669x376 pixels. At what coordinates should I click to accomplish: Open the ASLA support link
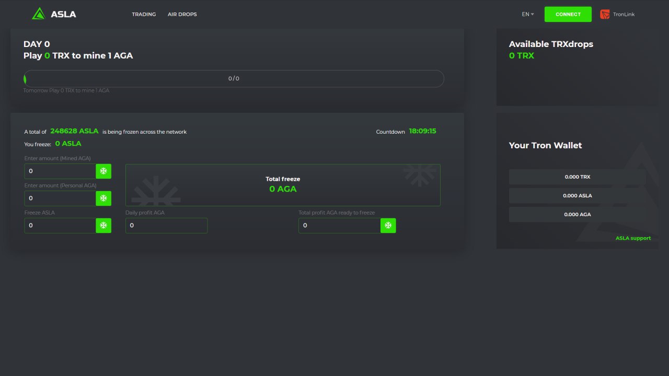pyautogui.click(x=633, y=238)
